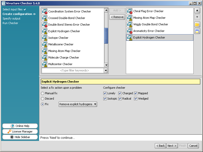Viewport: 203px width, 152px height.
Task: Click the Aromaticity Error Checker icon
Action: [130, 31]
